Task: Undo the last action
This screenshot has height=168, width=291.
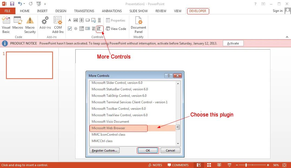Action: (20, 4)
